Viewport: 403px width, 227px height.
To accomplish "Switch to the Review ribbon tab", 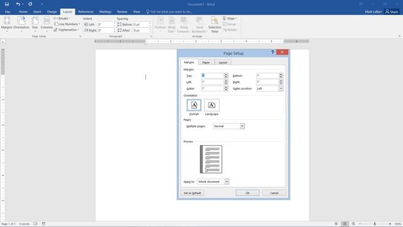I will pos(122,12).
